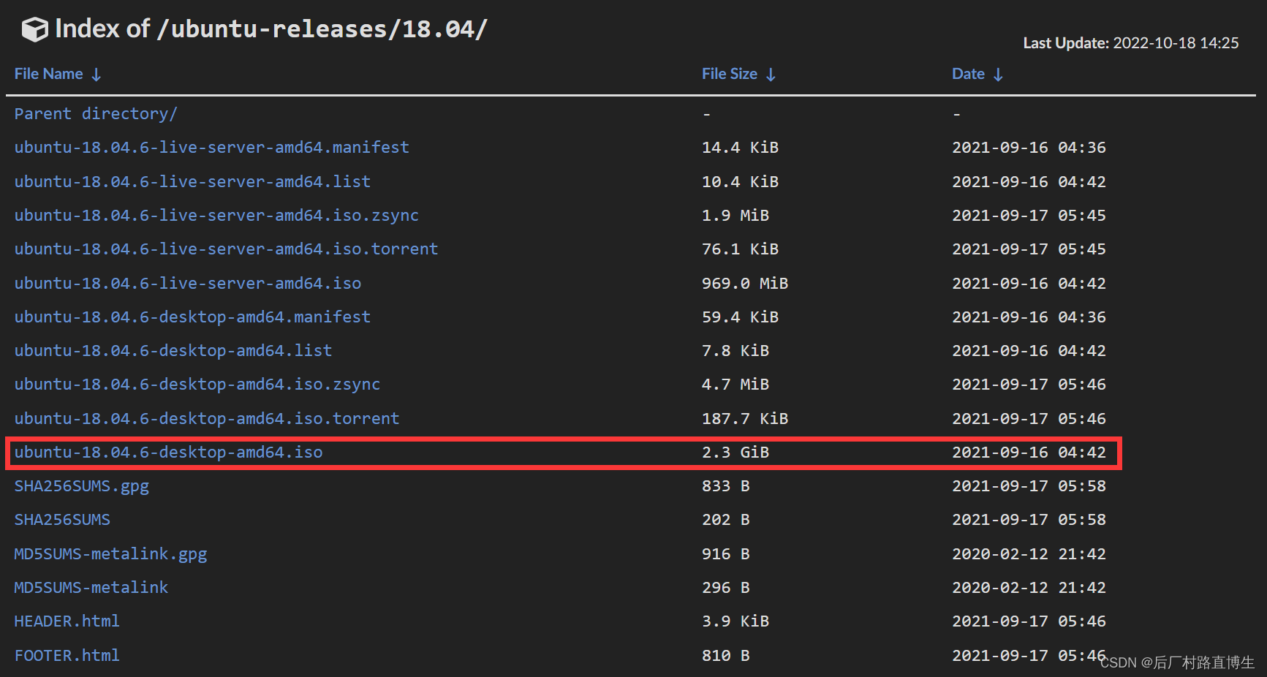Open ubuntu-18.04.6-desktop-amd64.list
This screenshot has height=677, width=1267.
[173, 350]
